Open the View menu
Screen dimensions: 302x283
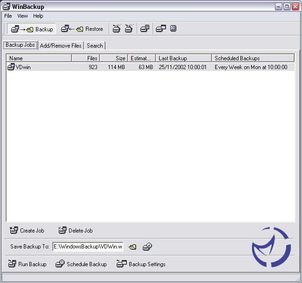(22, 16)
